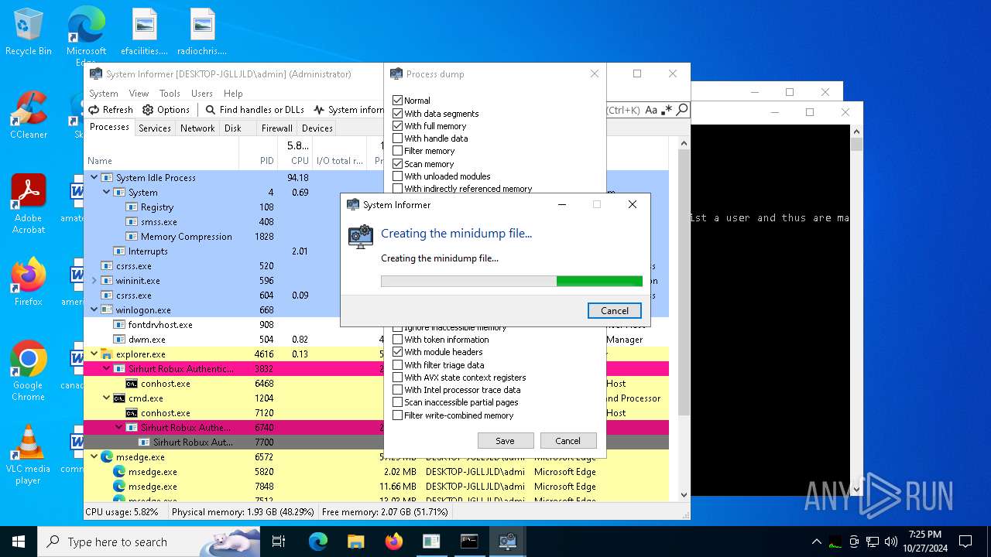Collapse Sirhurt Robux PID 3832 node
The image size is (991, 557).
[x=107, y=369]
